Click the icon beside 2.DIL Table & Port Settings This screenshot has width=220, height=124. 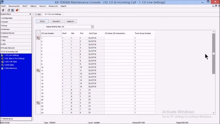[x=2, y=59]
